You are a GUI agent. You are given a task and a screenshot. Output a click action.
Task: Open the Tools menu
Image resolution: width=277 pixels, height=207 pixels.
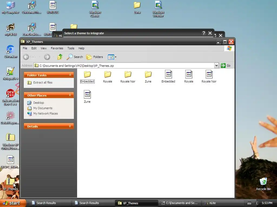click(x=71, y=48)
